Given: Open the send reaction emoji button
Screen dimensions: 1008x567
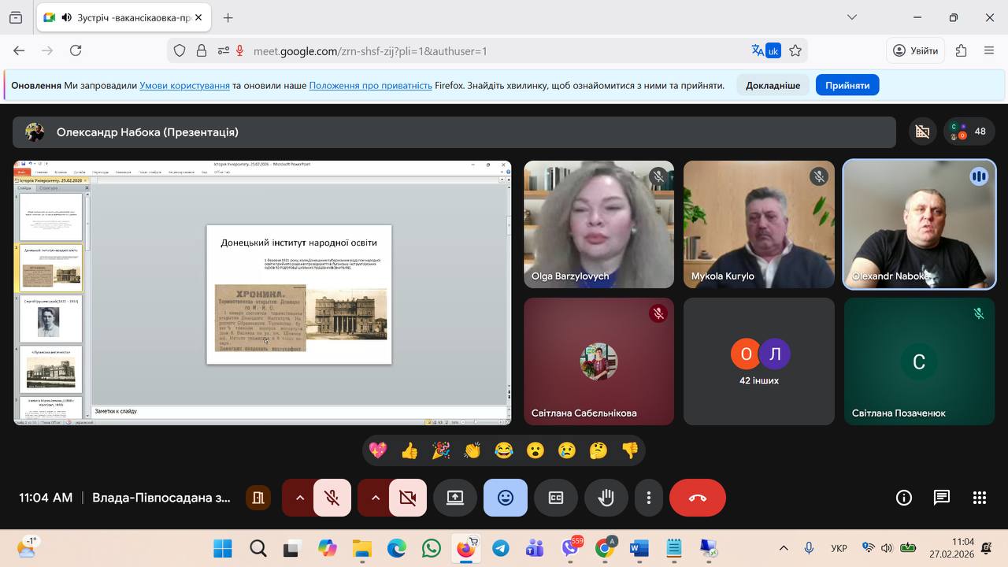Looking at the screenshot, I should [x=505, y=498].
